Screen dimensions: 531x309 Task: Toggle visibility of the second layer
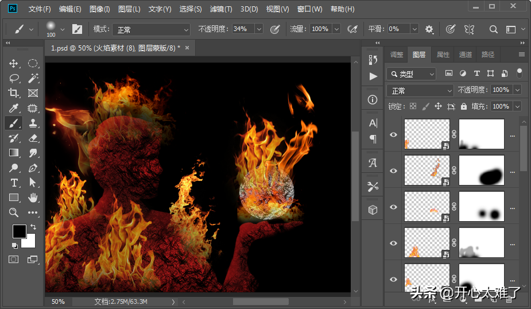click(393, 171)
